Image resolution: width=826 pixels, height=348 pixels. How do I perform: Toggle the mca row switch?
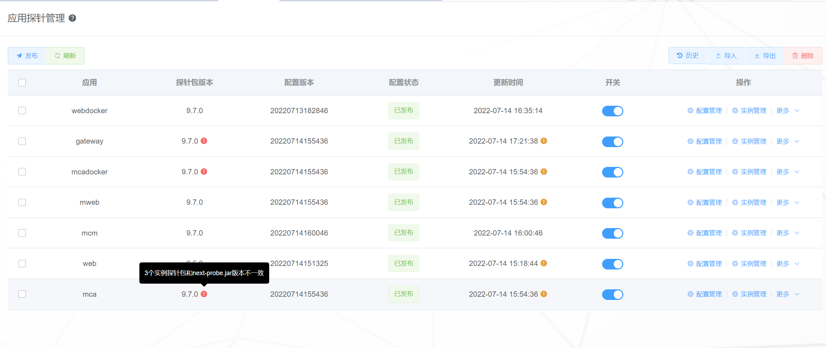613,295
